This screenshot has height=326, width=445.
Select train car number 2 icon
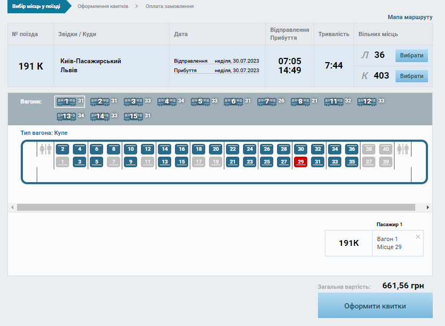point(99,101)
